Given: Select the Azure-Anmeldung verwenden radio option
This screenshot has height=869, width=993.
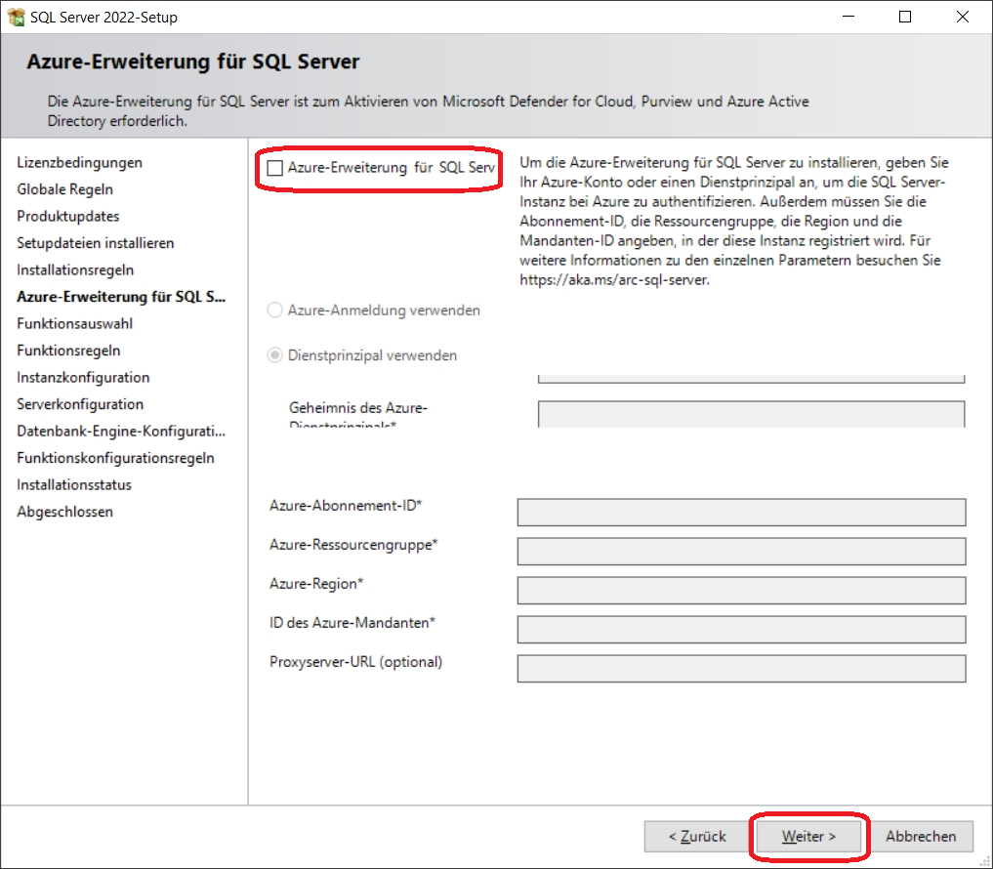Looking at the screenshot, I should (x=274, y=310).
